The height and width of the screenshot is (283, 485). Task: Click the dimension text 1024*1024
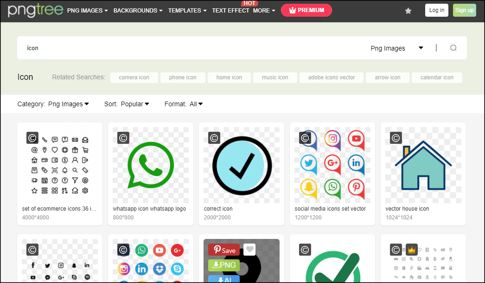click(x=399, y=218)
